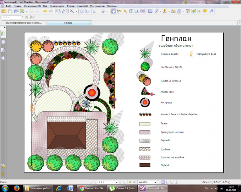Click the Fit Page icon
This screenshot has height=192, width=241.
(82, 11)
